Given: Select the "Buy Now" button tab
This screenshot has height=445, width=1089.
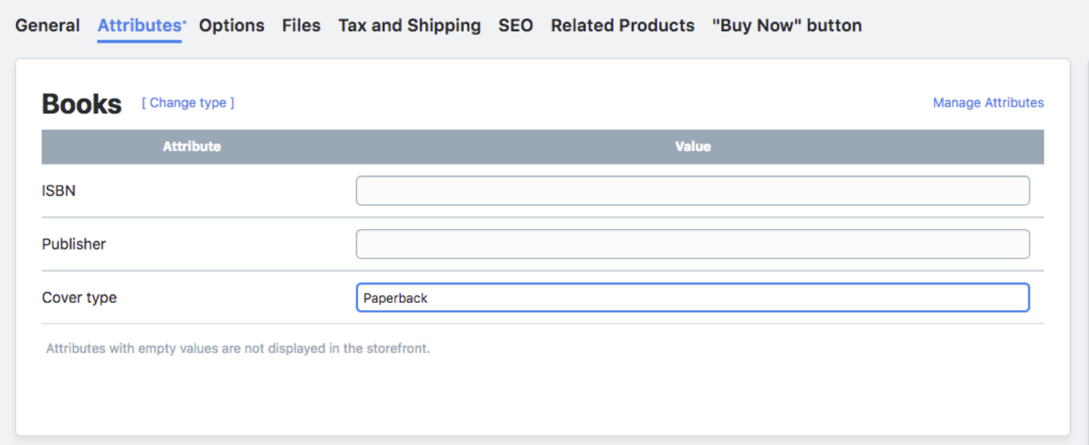Looking at the screenshot, I should click(787, 25).
